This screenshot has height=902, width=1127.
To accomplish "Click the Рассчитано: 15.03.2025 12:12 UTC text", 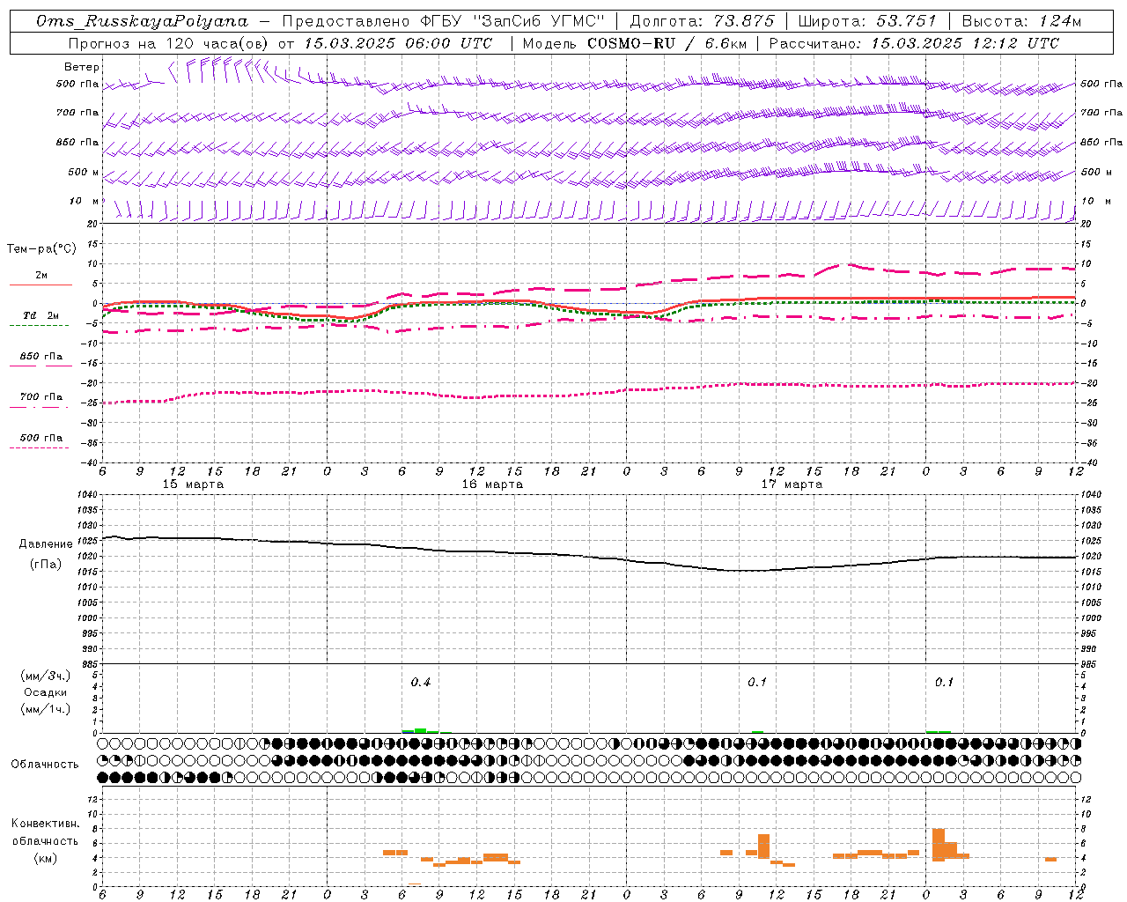I will 914,43.
